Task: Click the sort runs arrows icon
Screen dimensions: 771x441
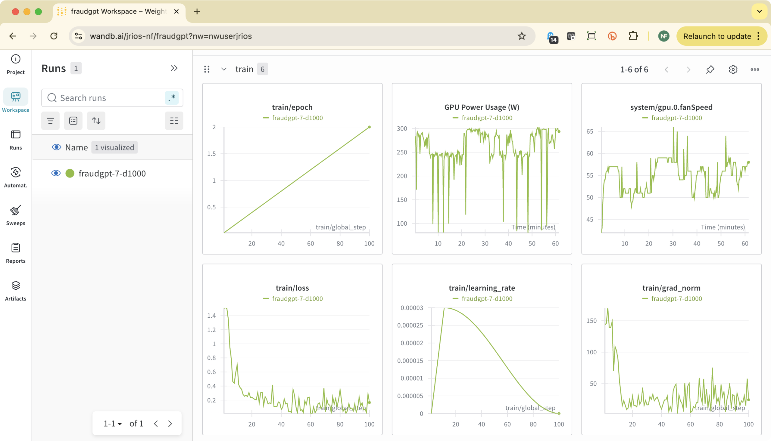Action: point(96,121)
